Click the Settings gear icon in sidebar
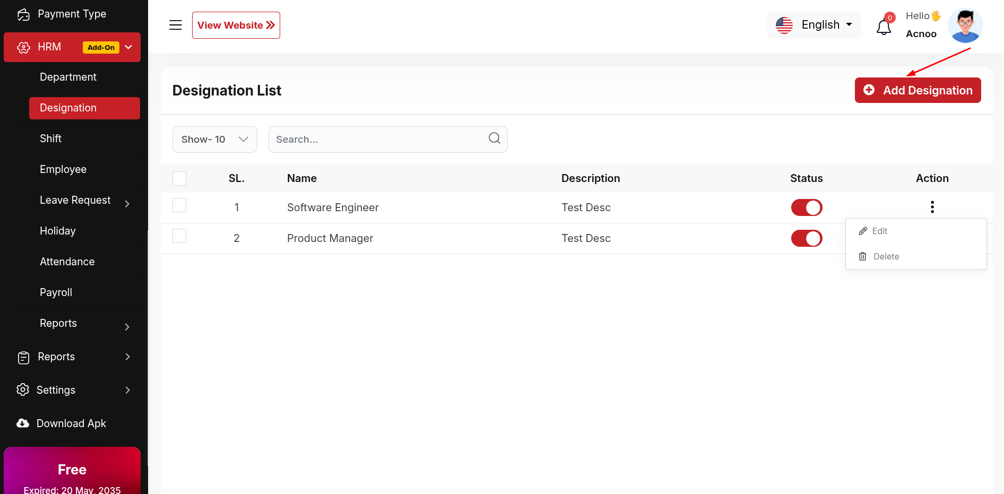Image resolution: width=1004 pixels, height=494 pixels. coord(23,390)
